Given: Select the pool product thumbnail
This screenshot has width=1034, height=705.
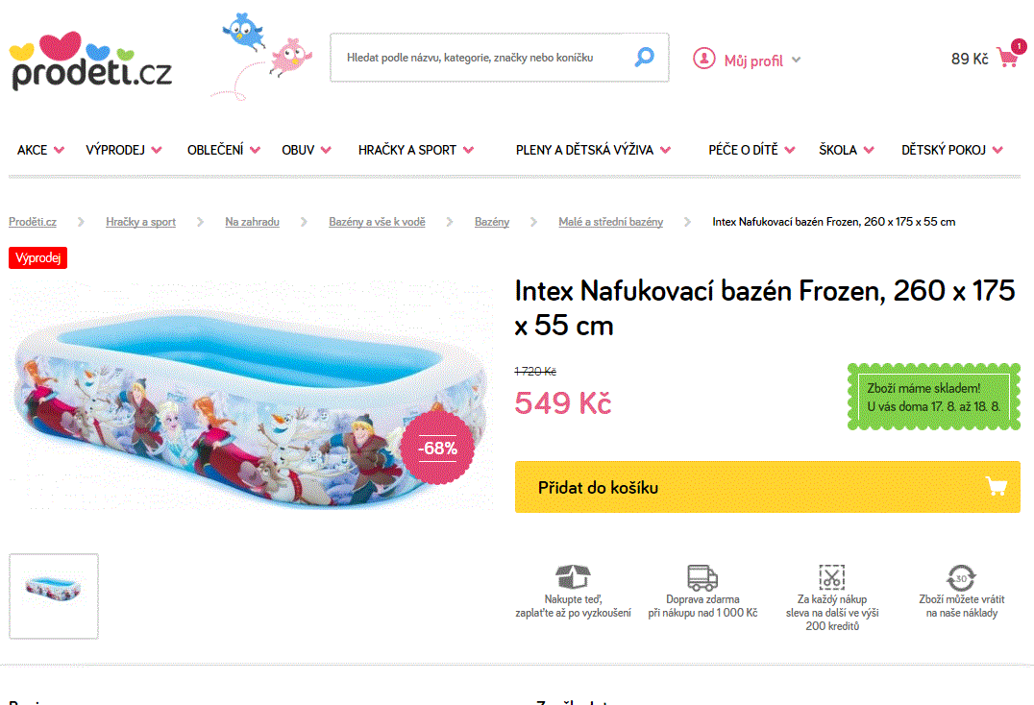Looking at the screenshot, I should click(53, 596).
